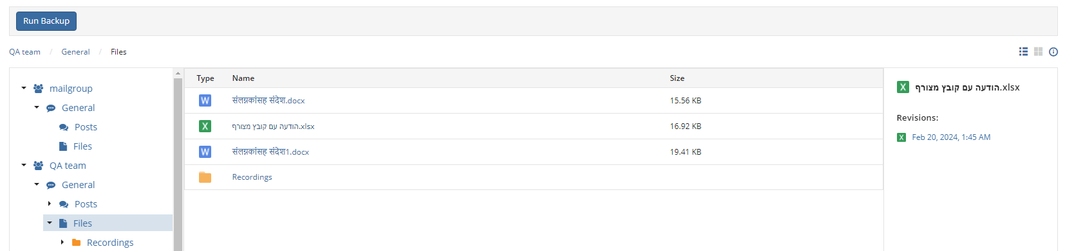1065x251 pixels.
Task: Click the Excel icon beside Feb 20 revision
Action: pos(901,137)
